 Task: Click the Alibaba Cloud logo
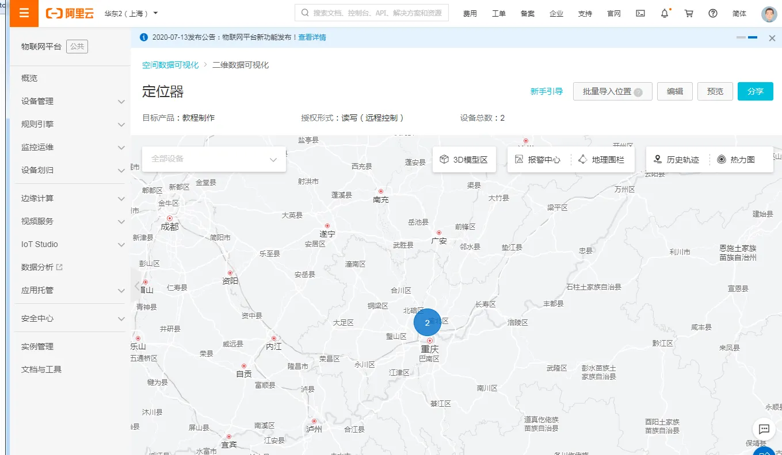tap(70, 13)
